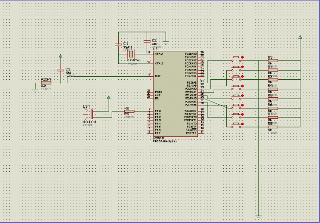Image resolution: width=320 pixels, height=223 pixels.
Task: Click the P3.0/RXD pin label
Action: click(x=191, y=111)
